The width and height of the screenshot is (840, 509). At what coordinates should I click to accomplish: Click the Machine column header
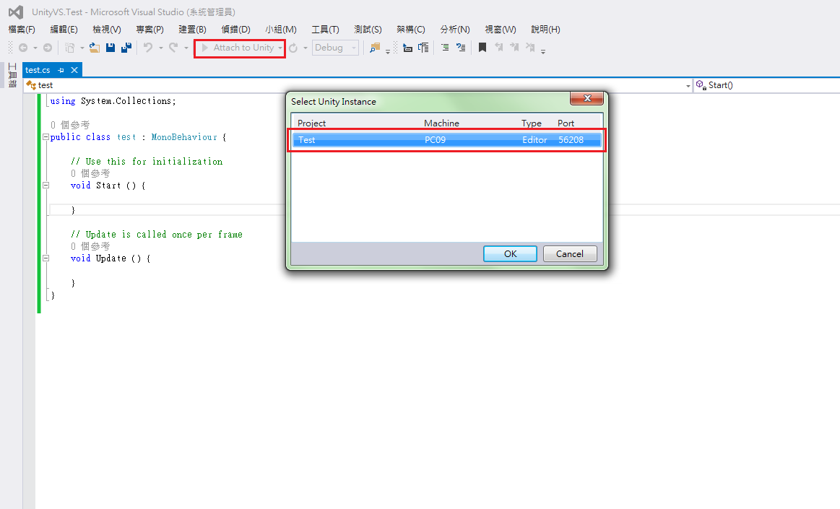tap(441, 123)
